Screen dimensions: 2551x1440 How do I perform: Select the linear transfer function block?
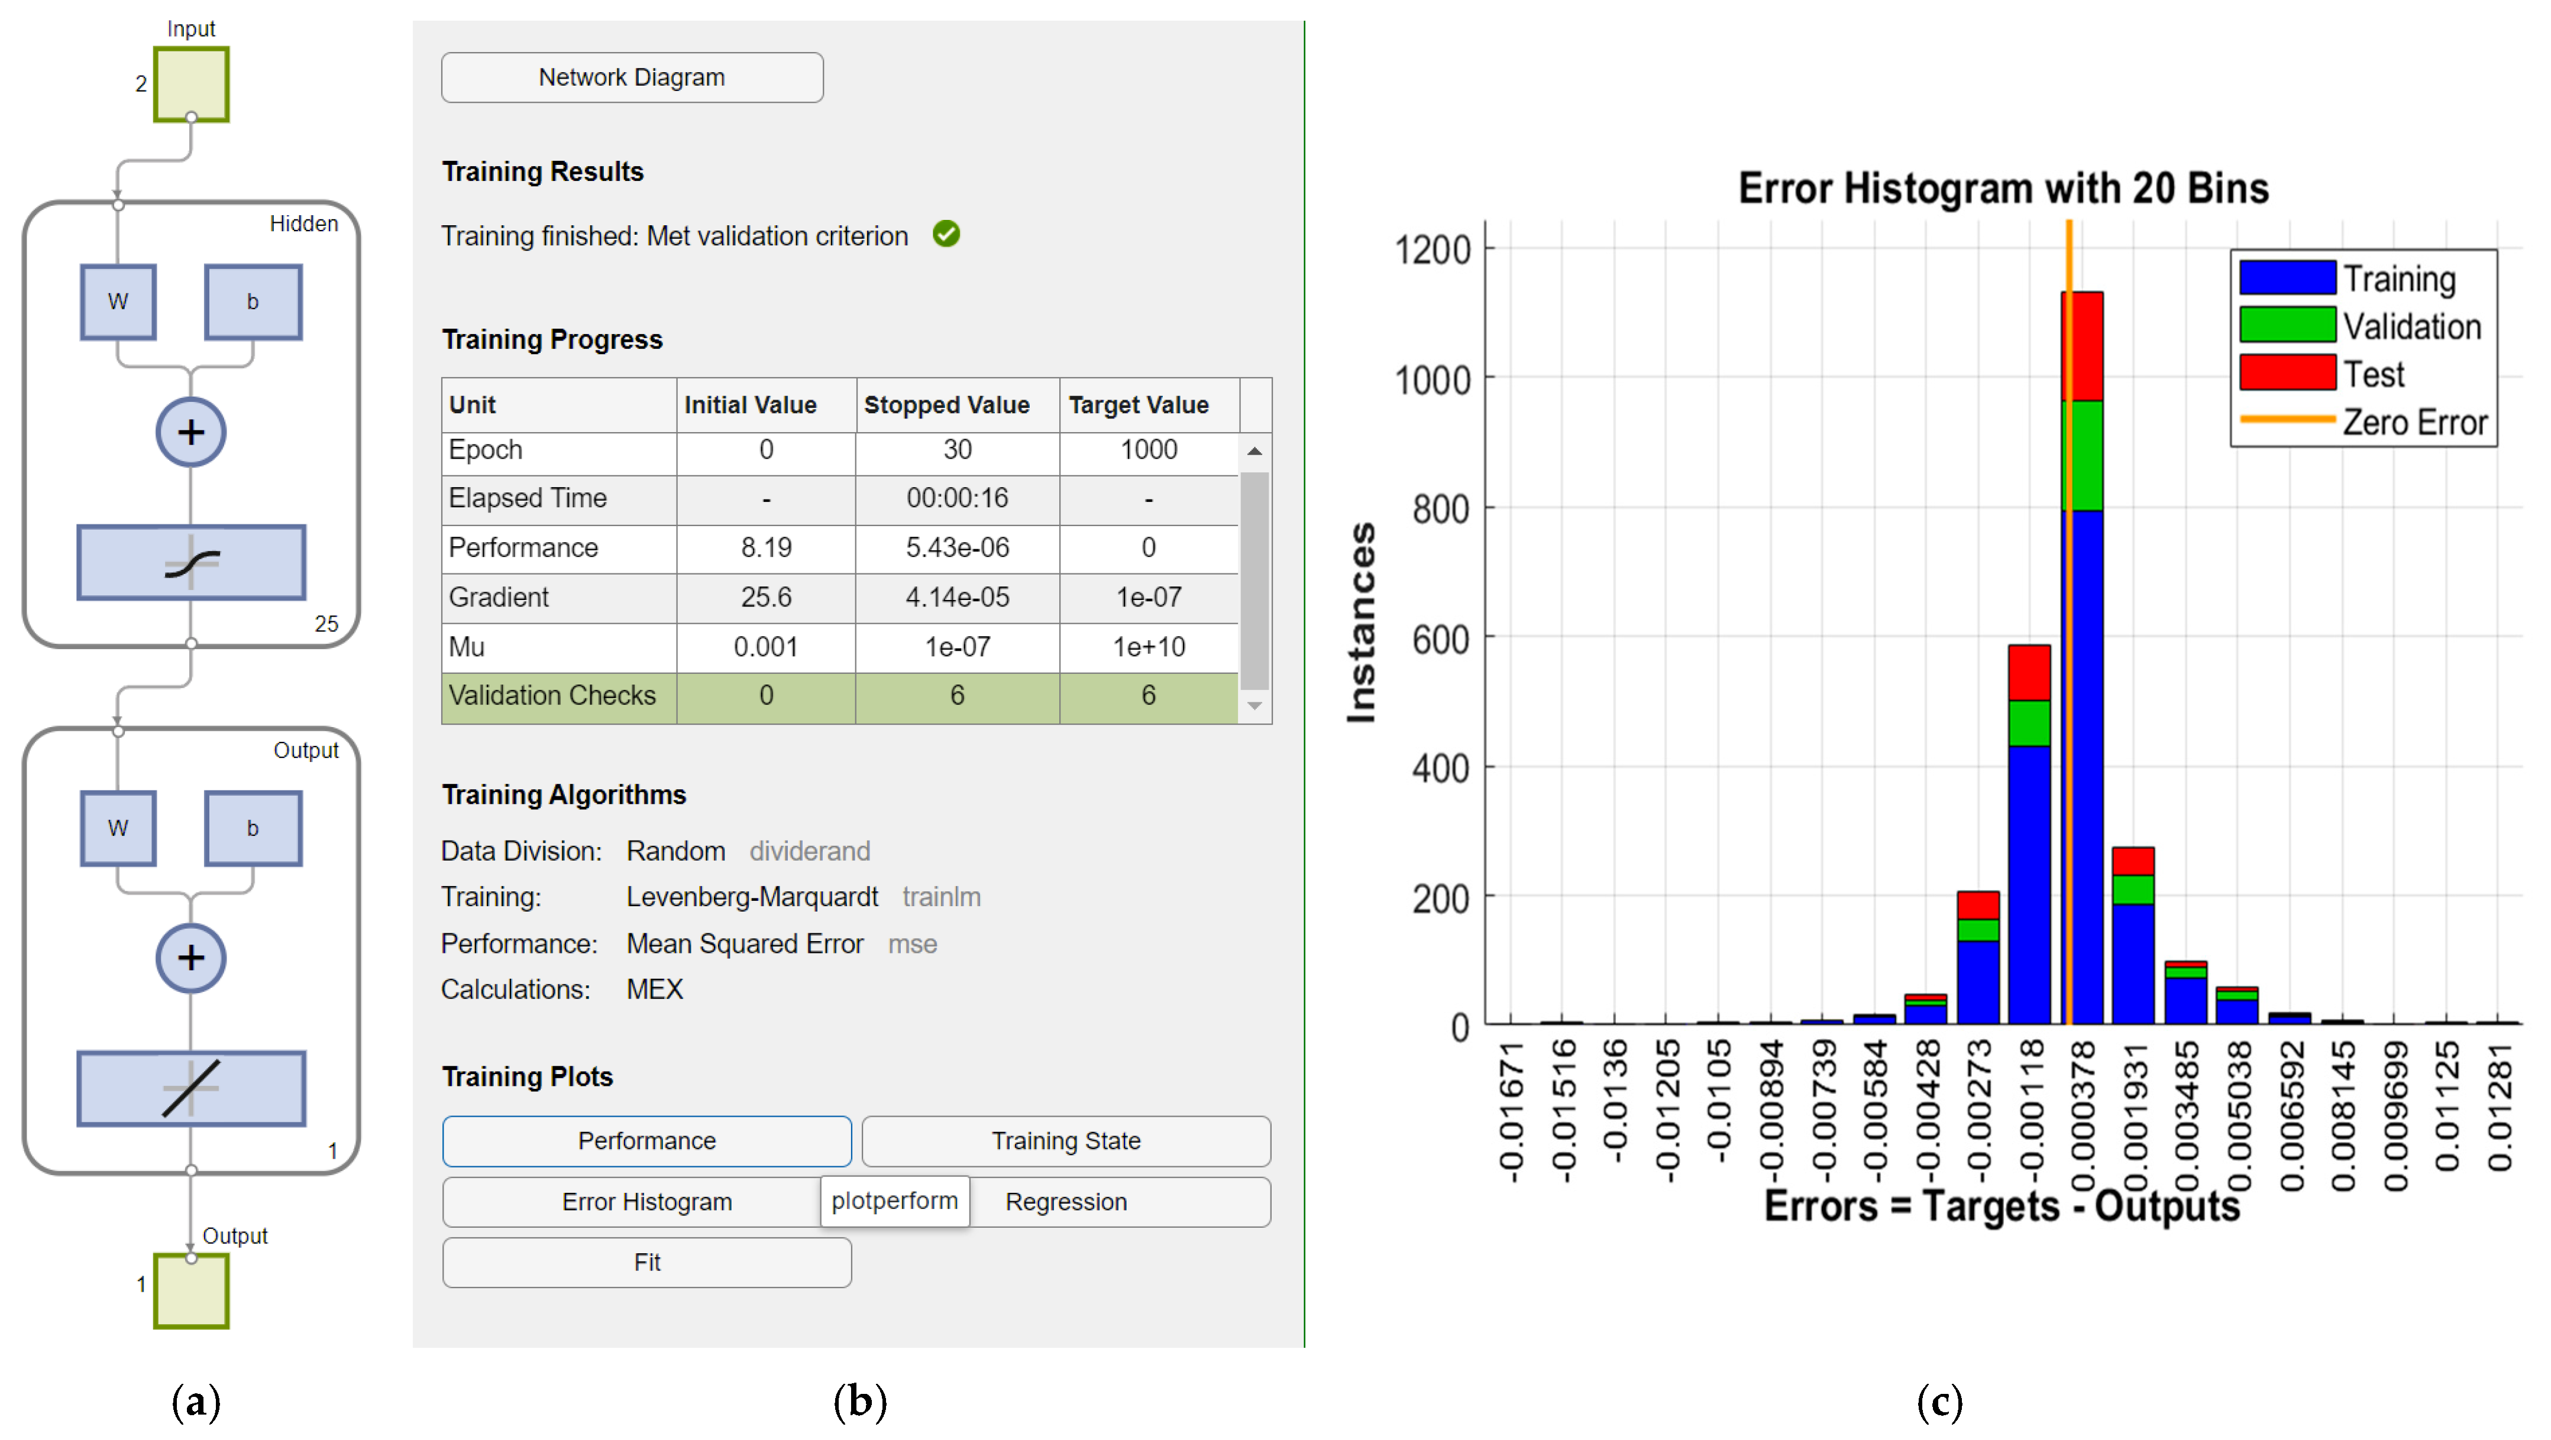[191, 1089]
